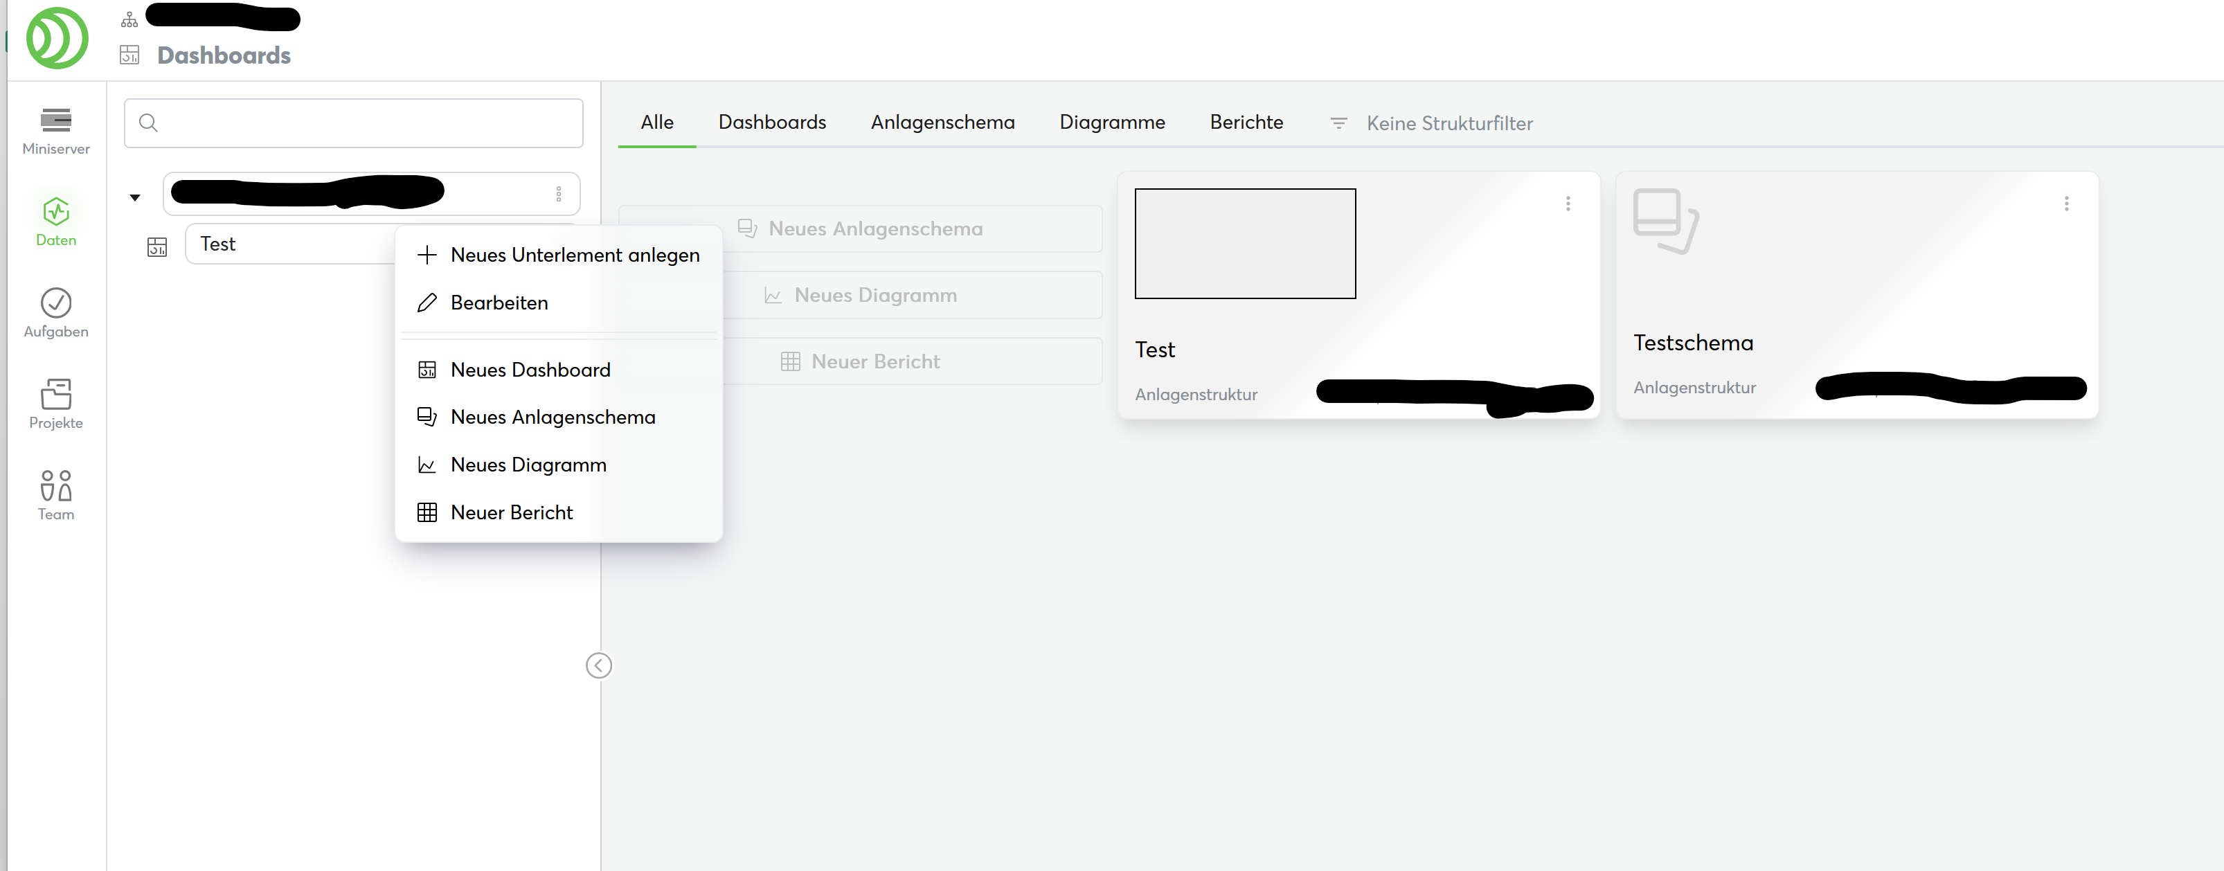Click into the search input field
Image resolution: width=2224 pixels, height=871 pixels.
[367, 123]
